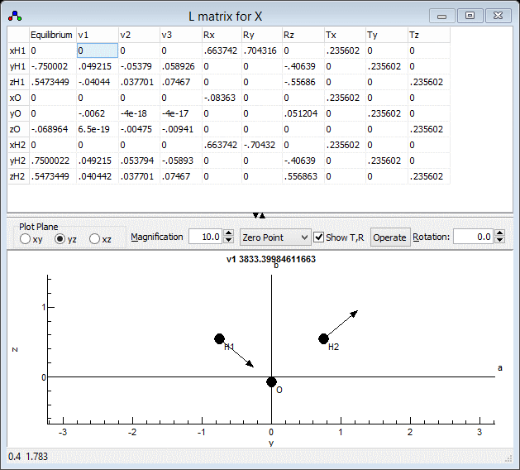Minimize the L matrix window
The width and height of the screenshot is (520, 470).
click(x=441, y=16)
